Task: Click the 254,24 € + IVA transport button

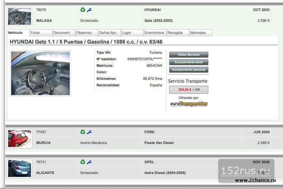Action: pyautogui.click(x=188, y=90)
